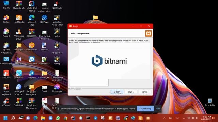Open Wi-Fi network settings in tray
Screen dimensions: 218x122
click(189, 118)
